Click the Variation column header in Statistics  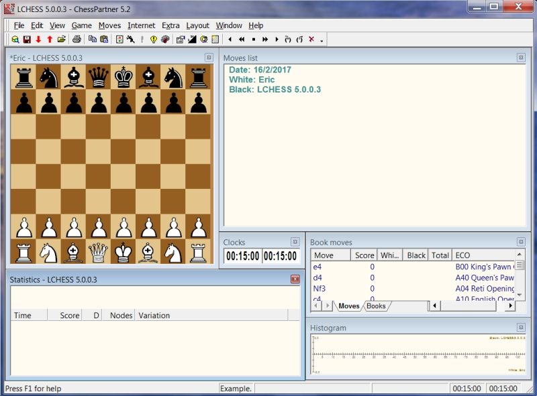211,316
